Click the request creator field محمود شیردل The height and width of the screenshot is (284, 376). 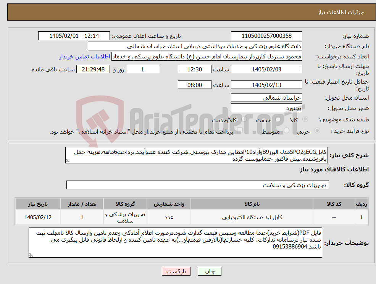(x=207, y=56)
